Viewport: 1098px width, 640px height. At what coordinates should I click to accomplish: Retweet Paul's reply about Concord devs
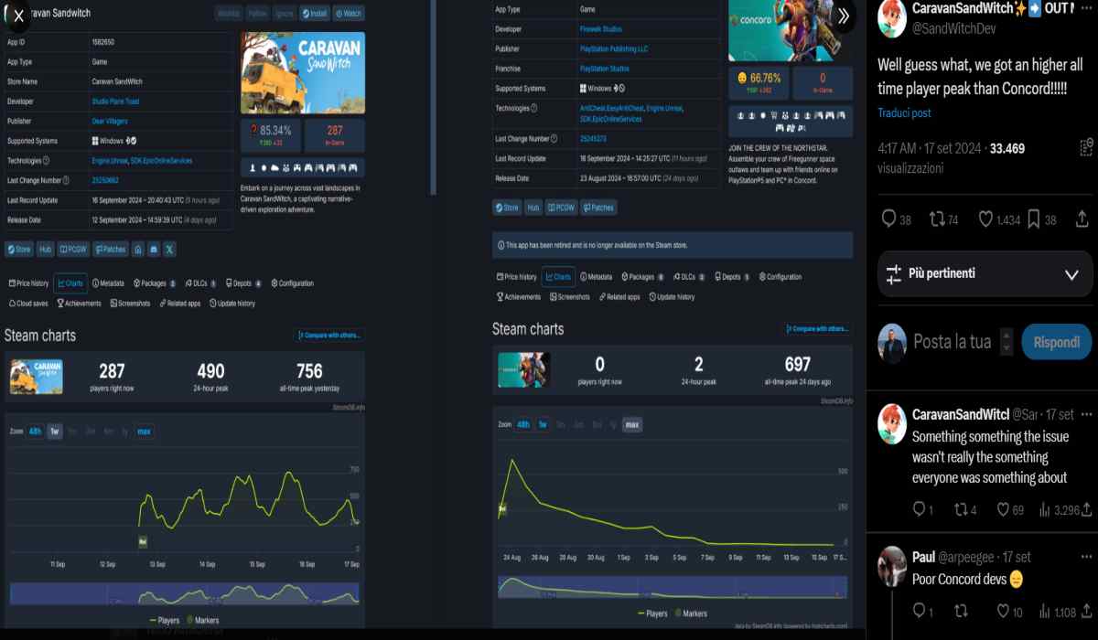point(962,612)
